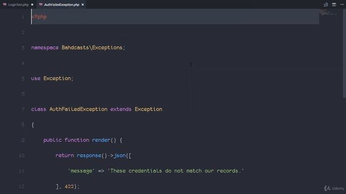Open the More Actions ellipsis menu

342,5
